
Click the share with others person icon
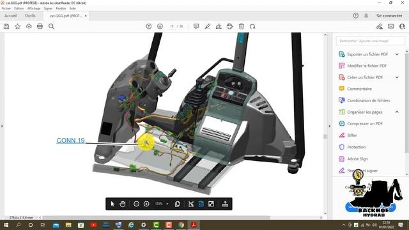pyautogui.click(x=402, y=26)
